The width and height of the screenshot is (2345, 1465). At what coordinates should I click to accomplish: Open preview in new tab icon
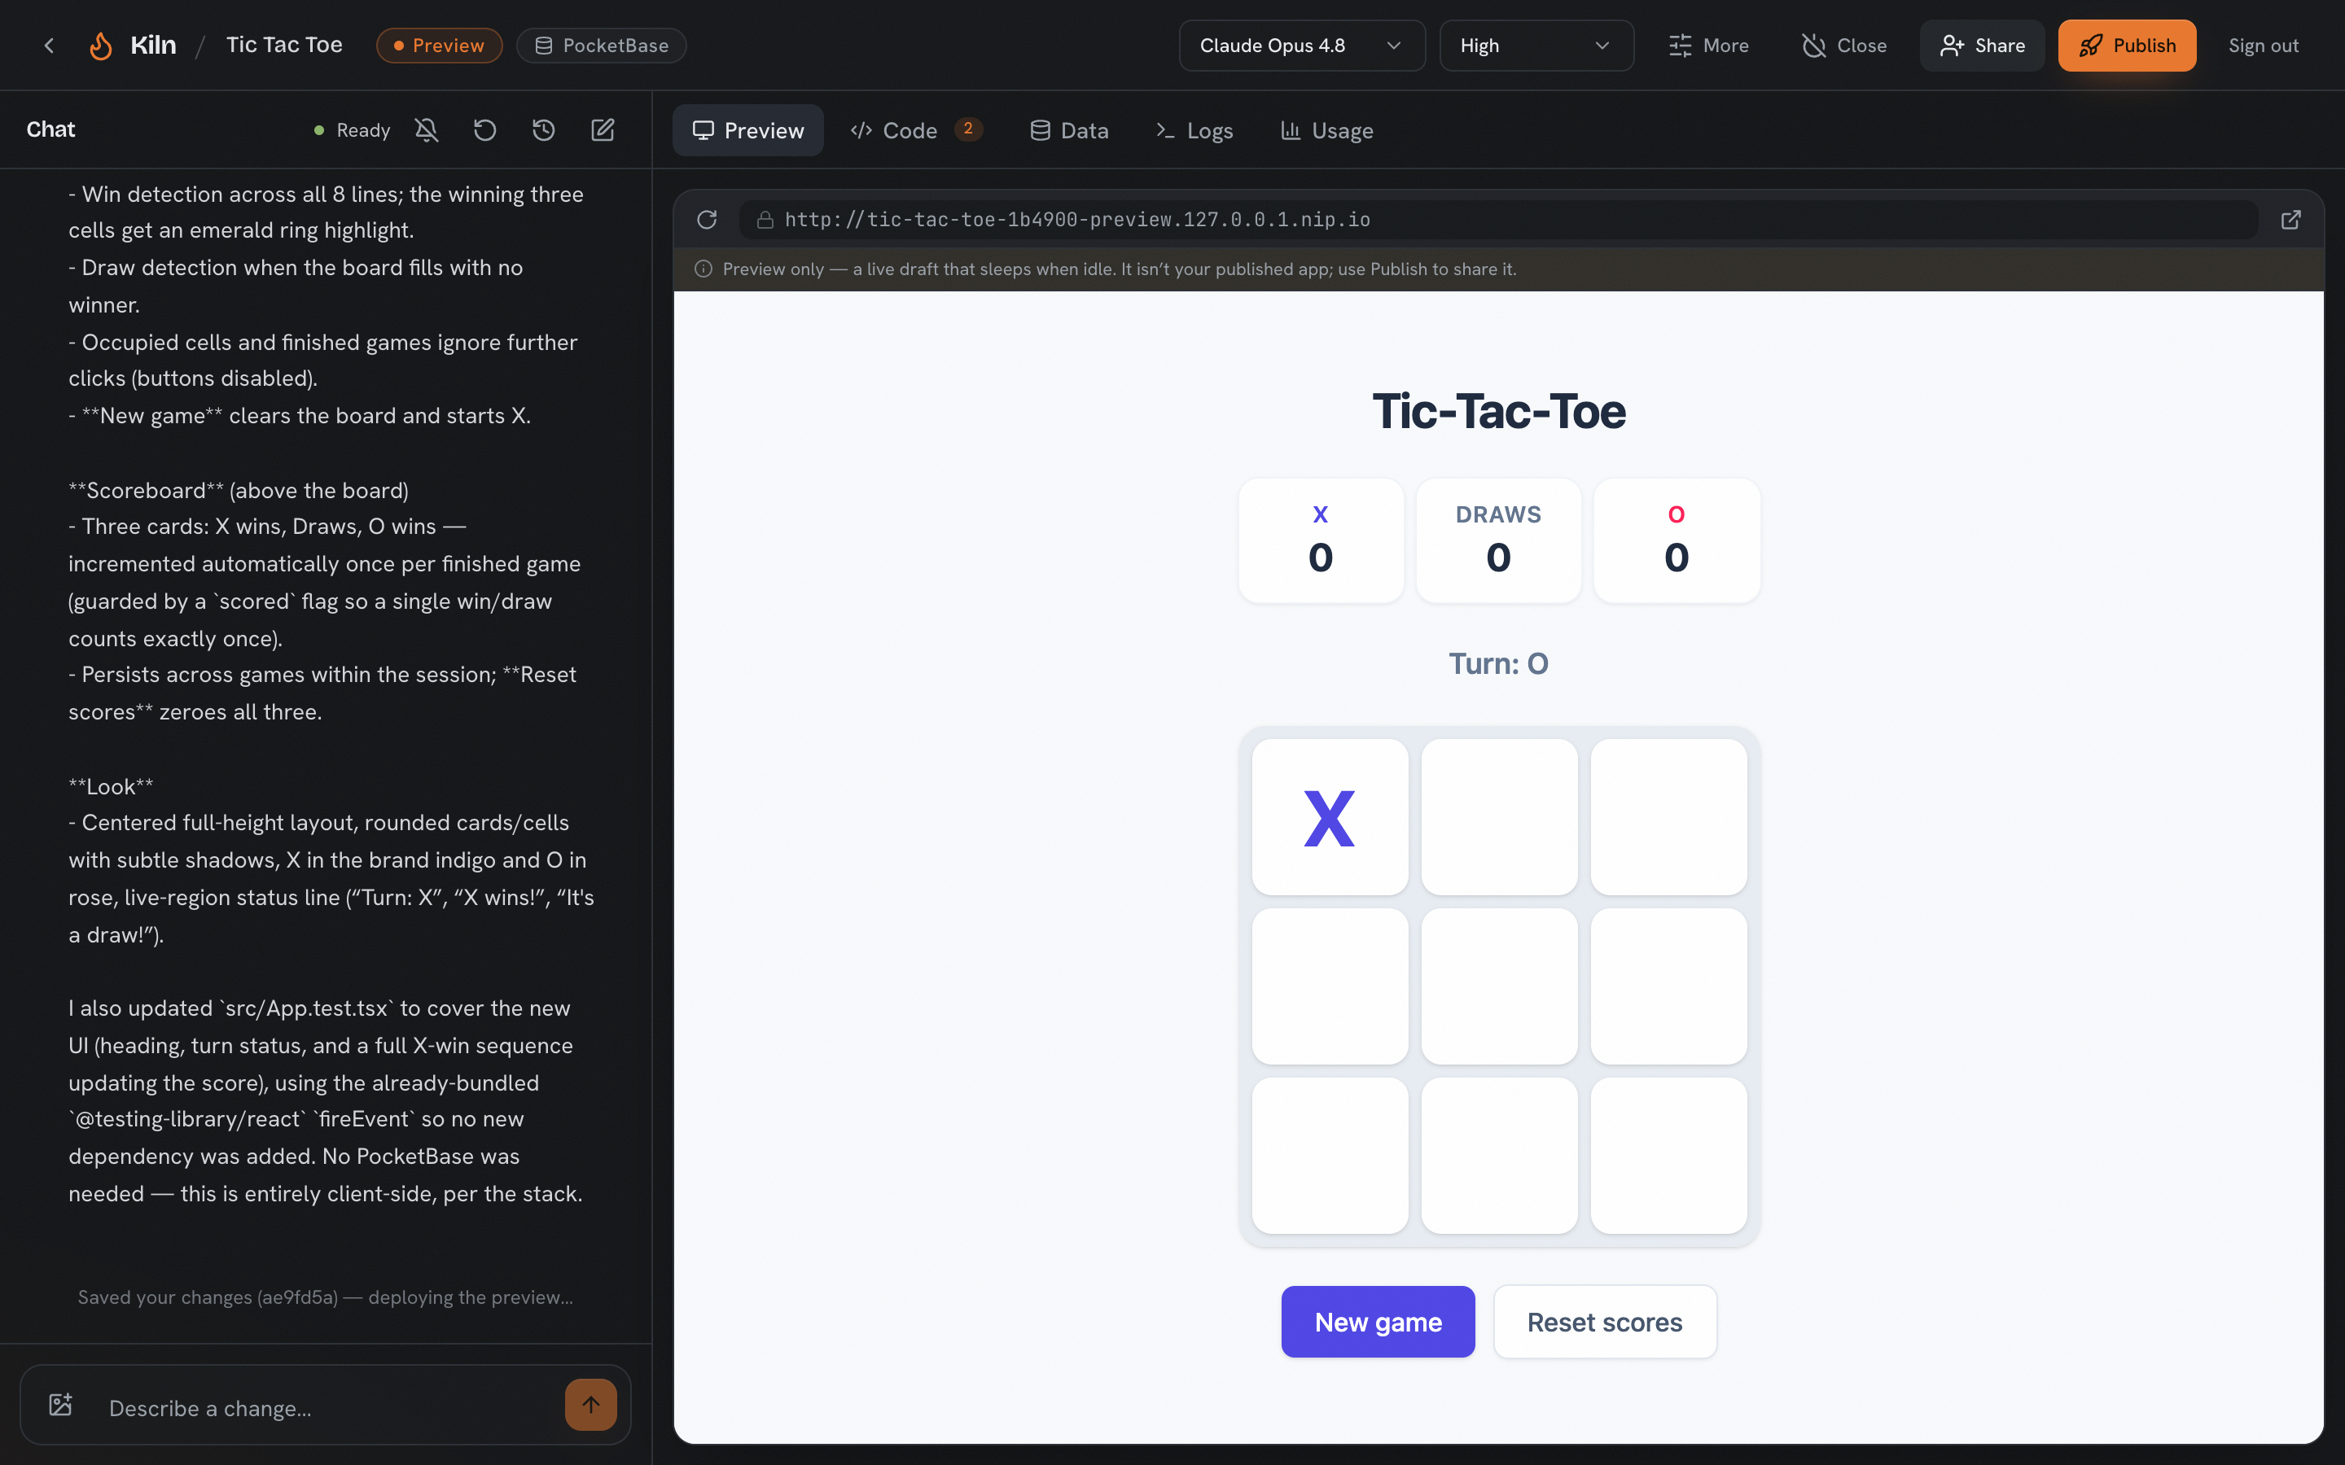tap(2290, 220)
